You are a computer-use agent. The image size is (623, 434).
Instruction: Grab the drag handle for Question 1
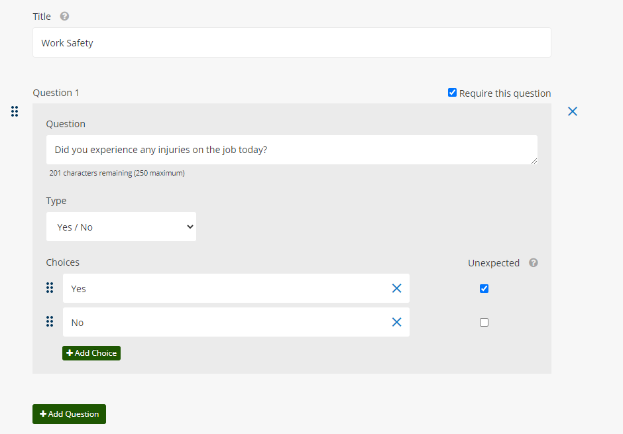pyautogui.click(x=15, y=111)
